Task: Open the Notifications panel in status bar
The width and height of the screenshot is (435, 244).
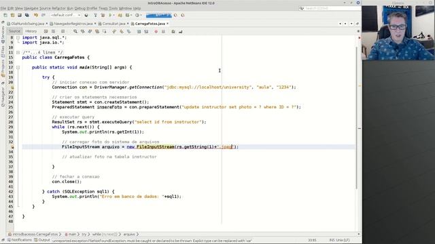Action: 19,240
